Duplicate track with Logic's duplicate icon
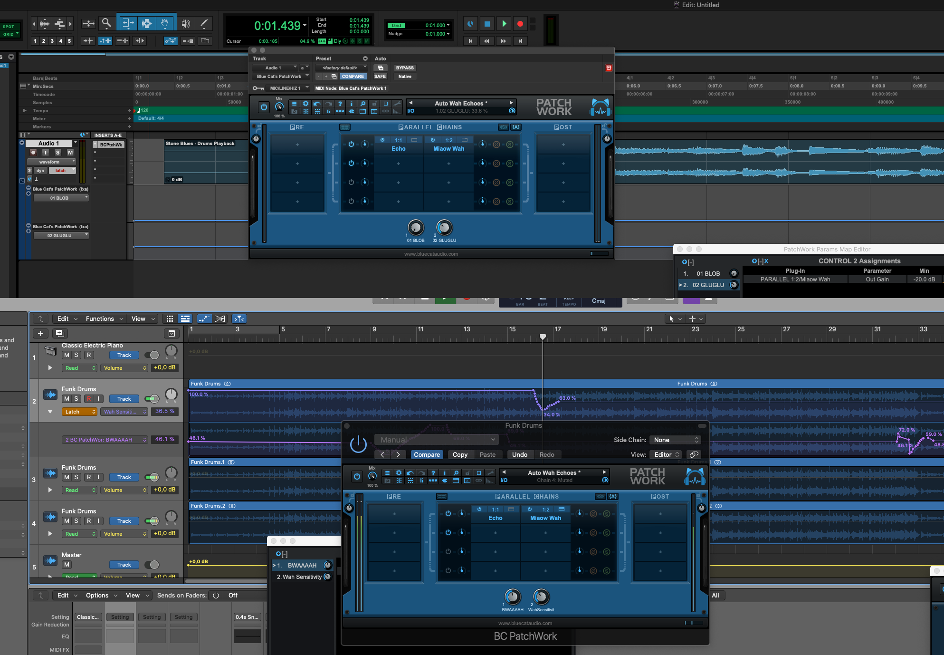The image size is (944, 655). point(60,334)
